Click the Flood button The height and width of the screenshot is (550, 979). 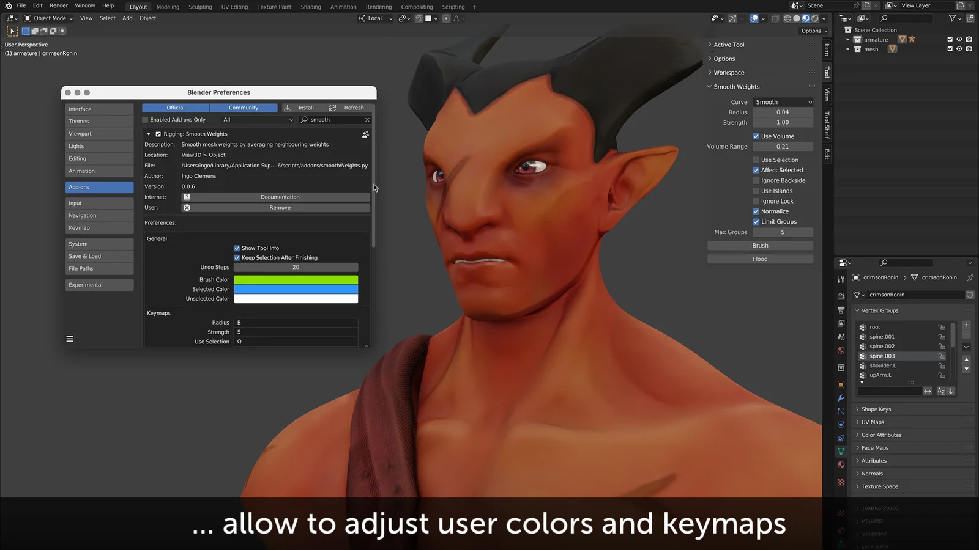[759, 258]
